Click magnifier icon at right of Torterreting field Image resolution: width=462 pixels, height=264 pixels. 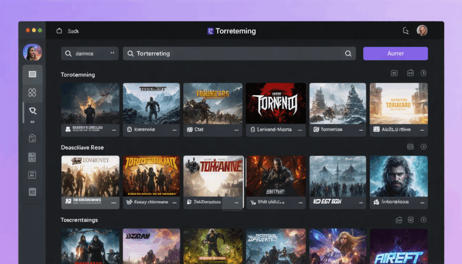348,53
